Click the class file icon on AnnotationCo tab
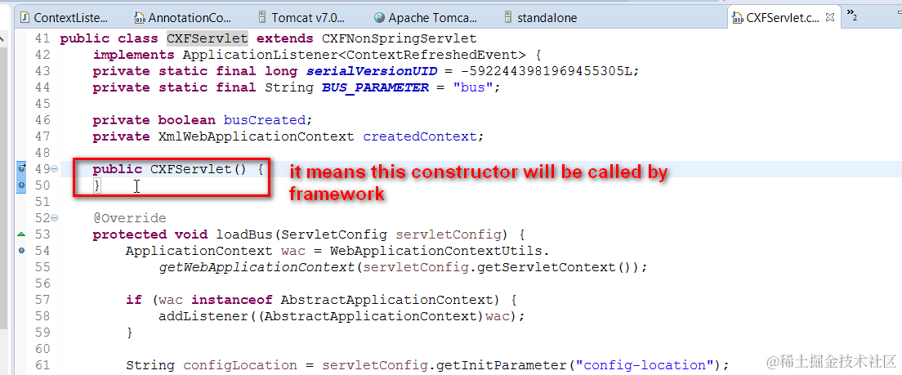902x375 pixels. tap(139, 17)
